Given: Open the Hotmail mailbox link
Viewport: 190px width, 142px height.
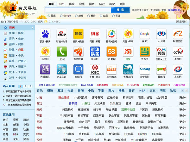Looking at the screenshot, I should coord(142,134).
